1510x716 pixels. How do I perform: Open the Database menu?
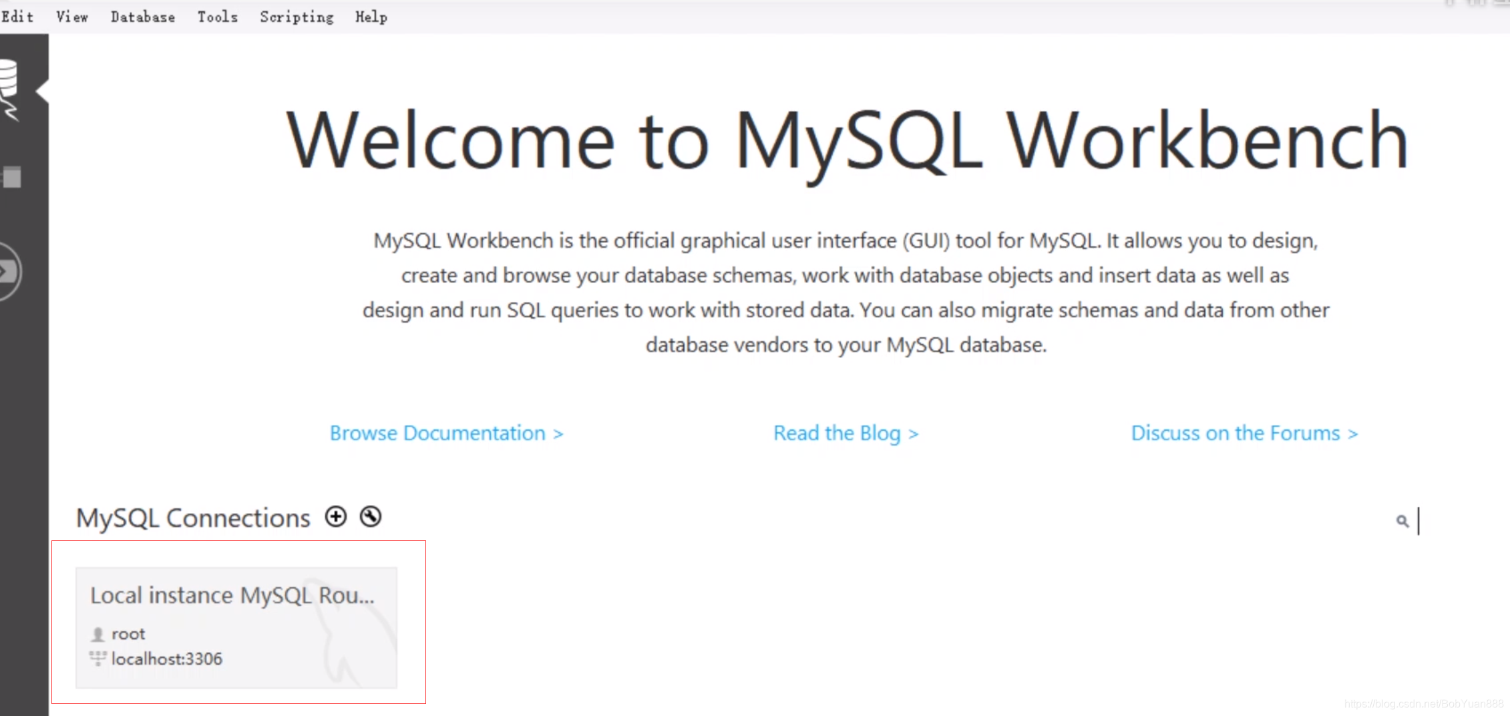tap(143, 17)
